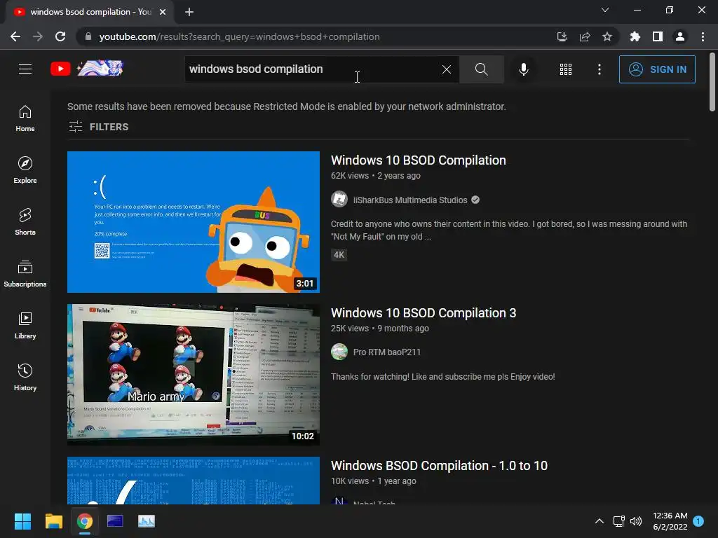Open Explore in the sidebar
The height and width of the screenshot is (538, 718).
coord(25,170)
